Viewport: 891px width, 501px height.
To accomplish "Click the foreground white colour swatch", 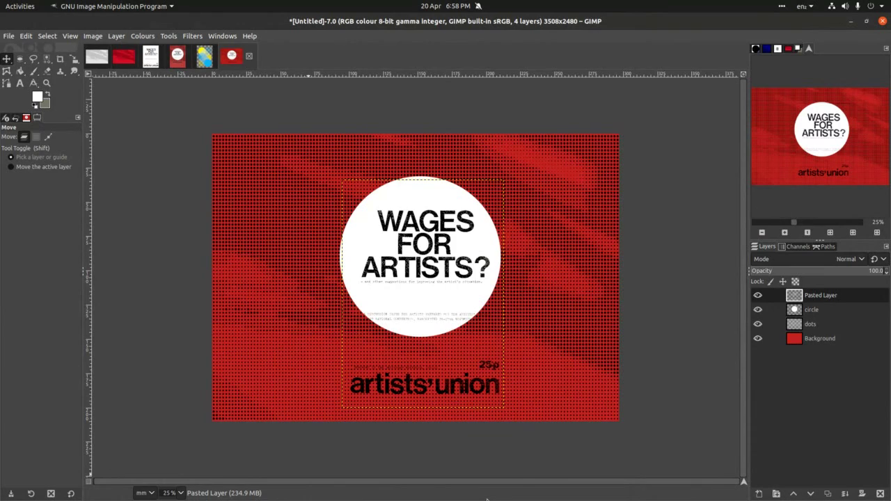I will point(37,96).
